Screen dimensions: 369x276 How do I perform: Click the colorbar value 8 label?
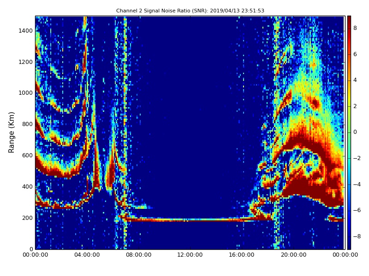(355, 28)
